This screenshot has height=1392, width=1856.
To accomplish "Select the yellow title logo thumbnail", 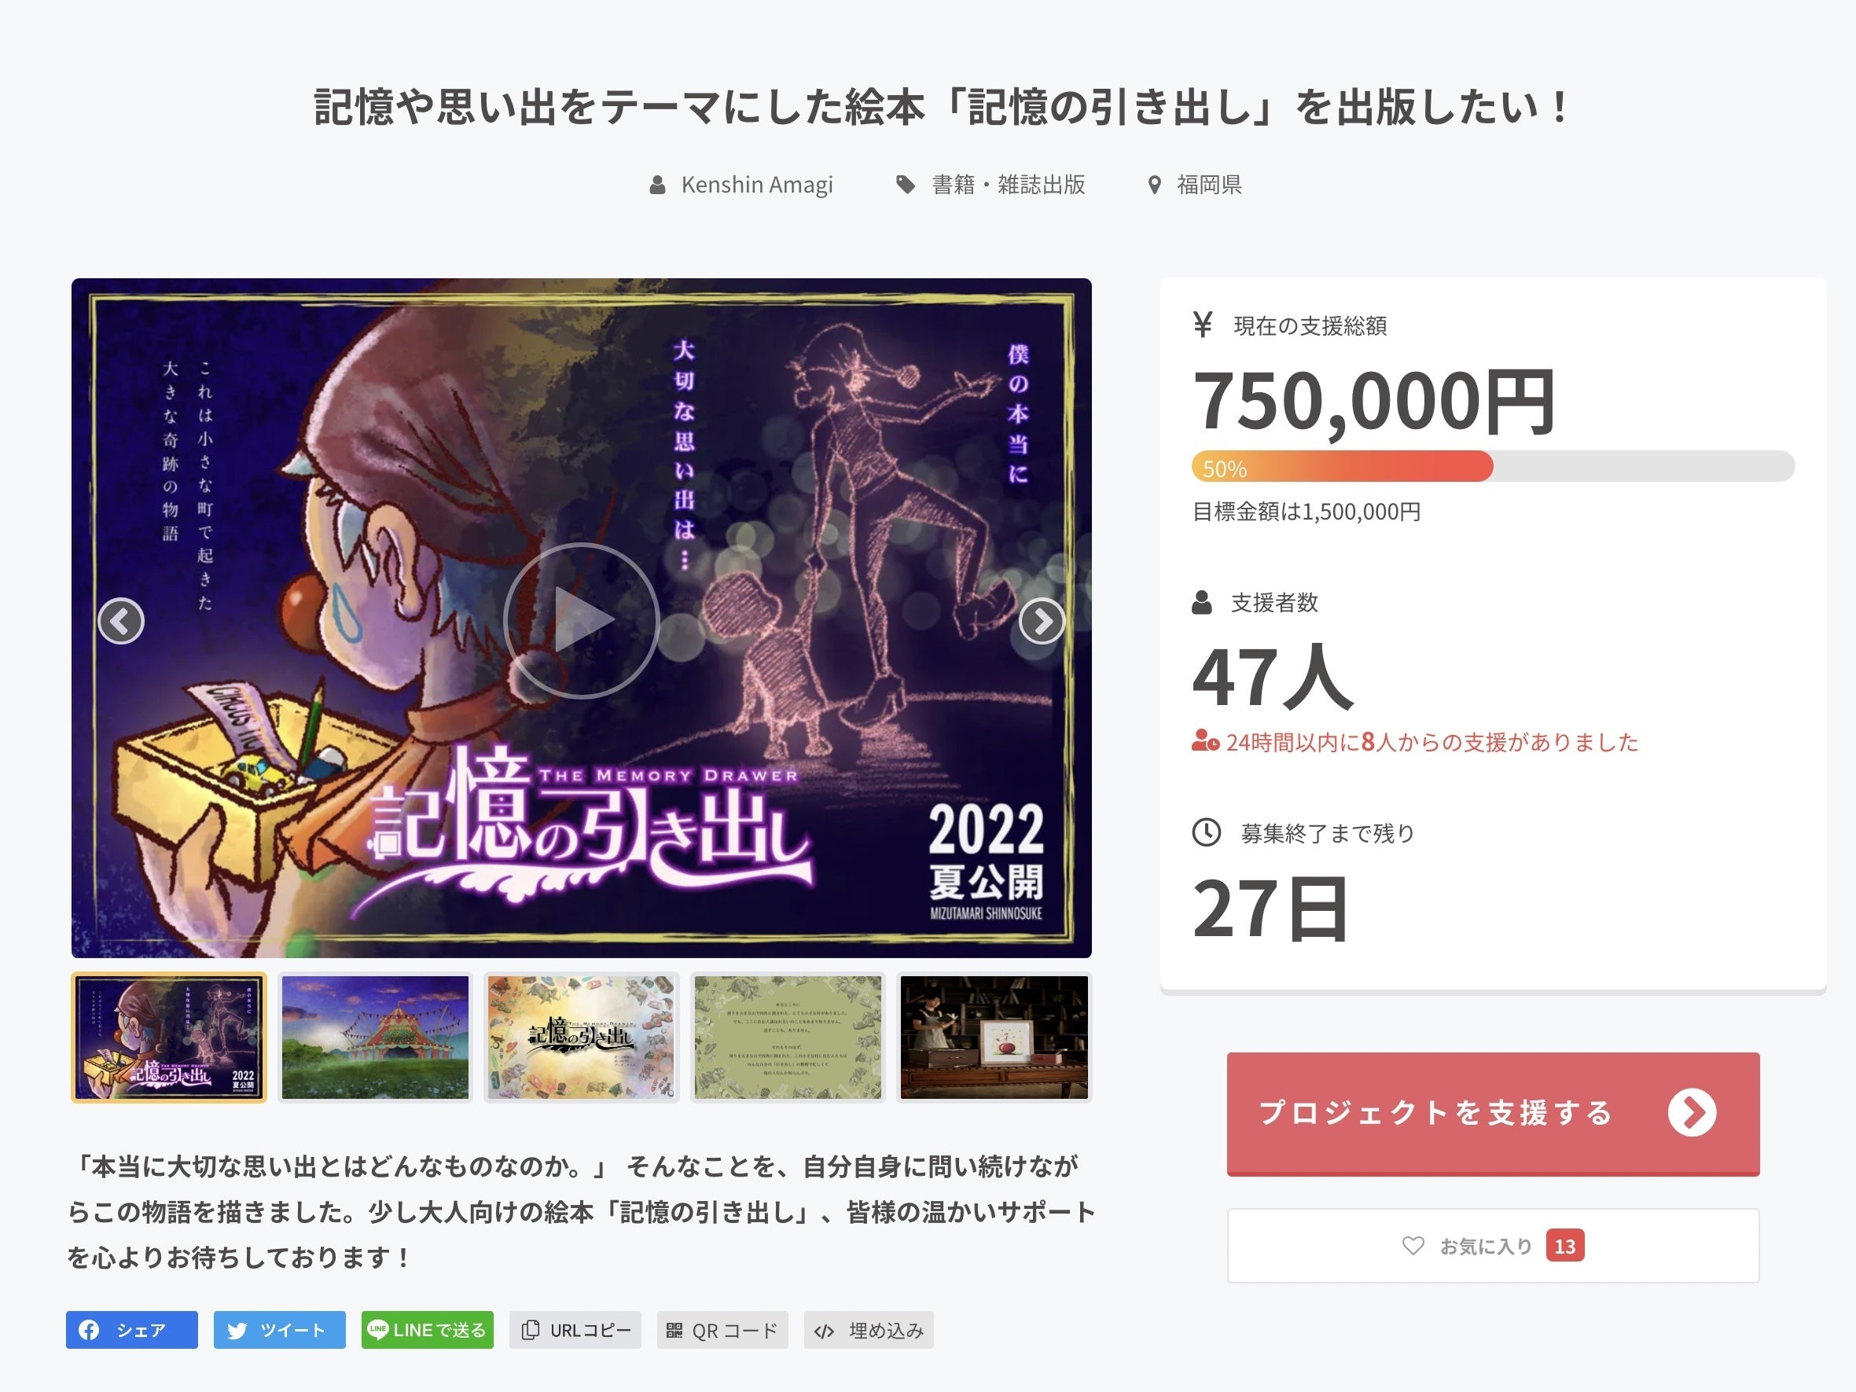I will [x=582, y=1037].
